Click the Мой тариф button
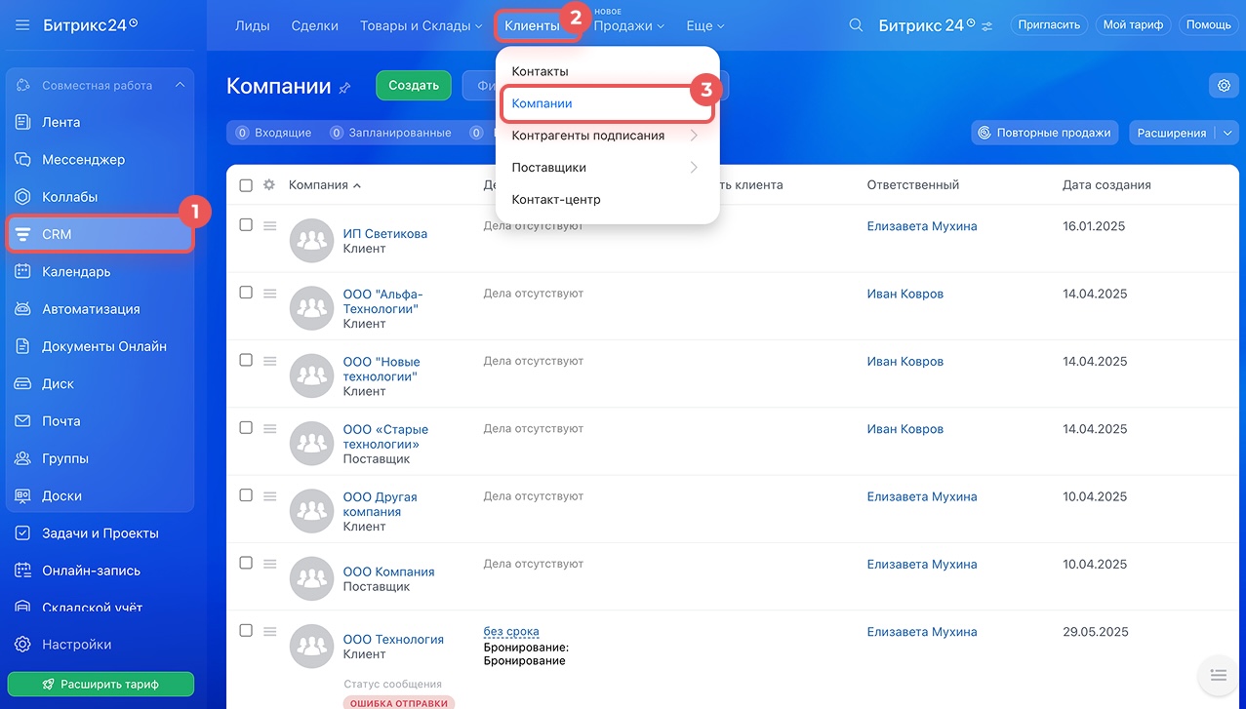 (1133, 25)
